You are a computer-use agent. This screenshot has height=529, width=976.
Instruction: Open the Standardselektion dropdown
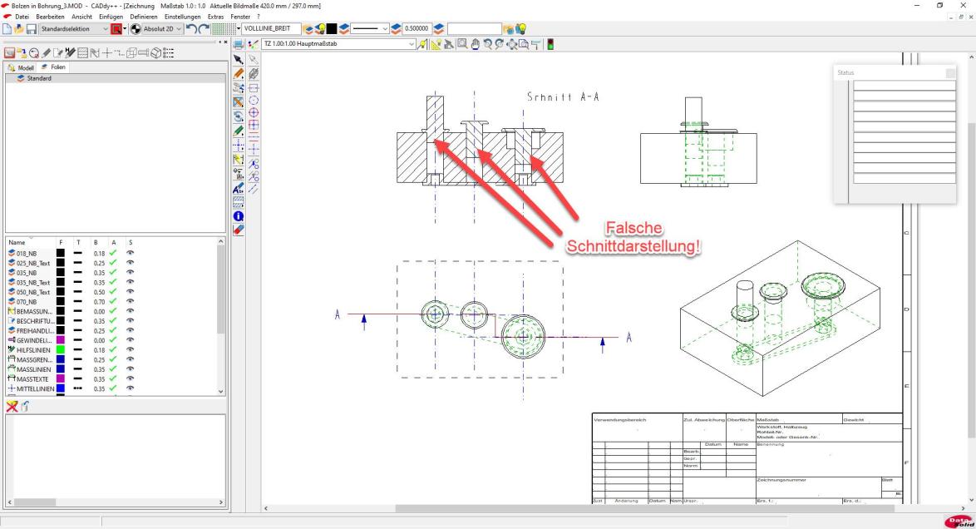tap(105, 30)
